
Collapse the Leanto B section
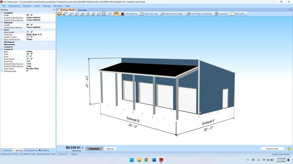point(2,49)
